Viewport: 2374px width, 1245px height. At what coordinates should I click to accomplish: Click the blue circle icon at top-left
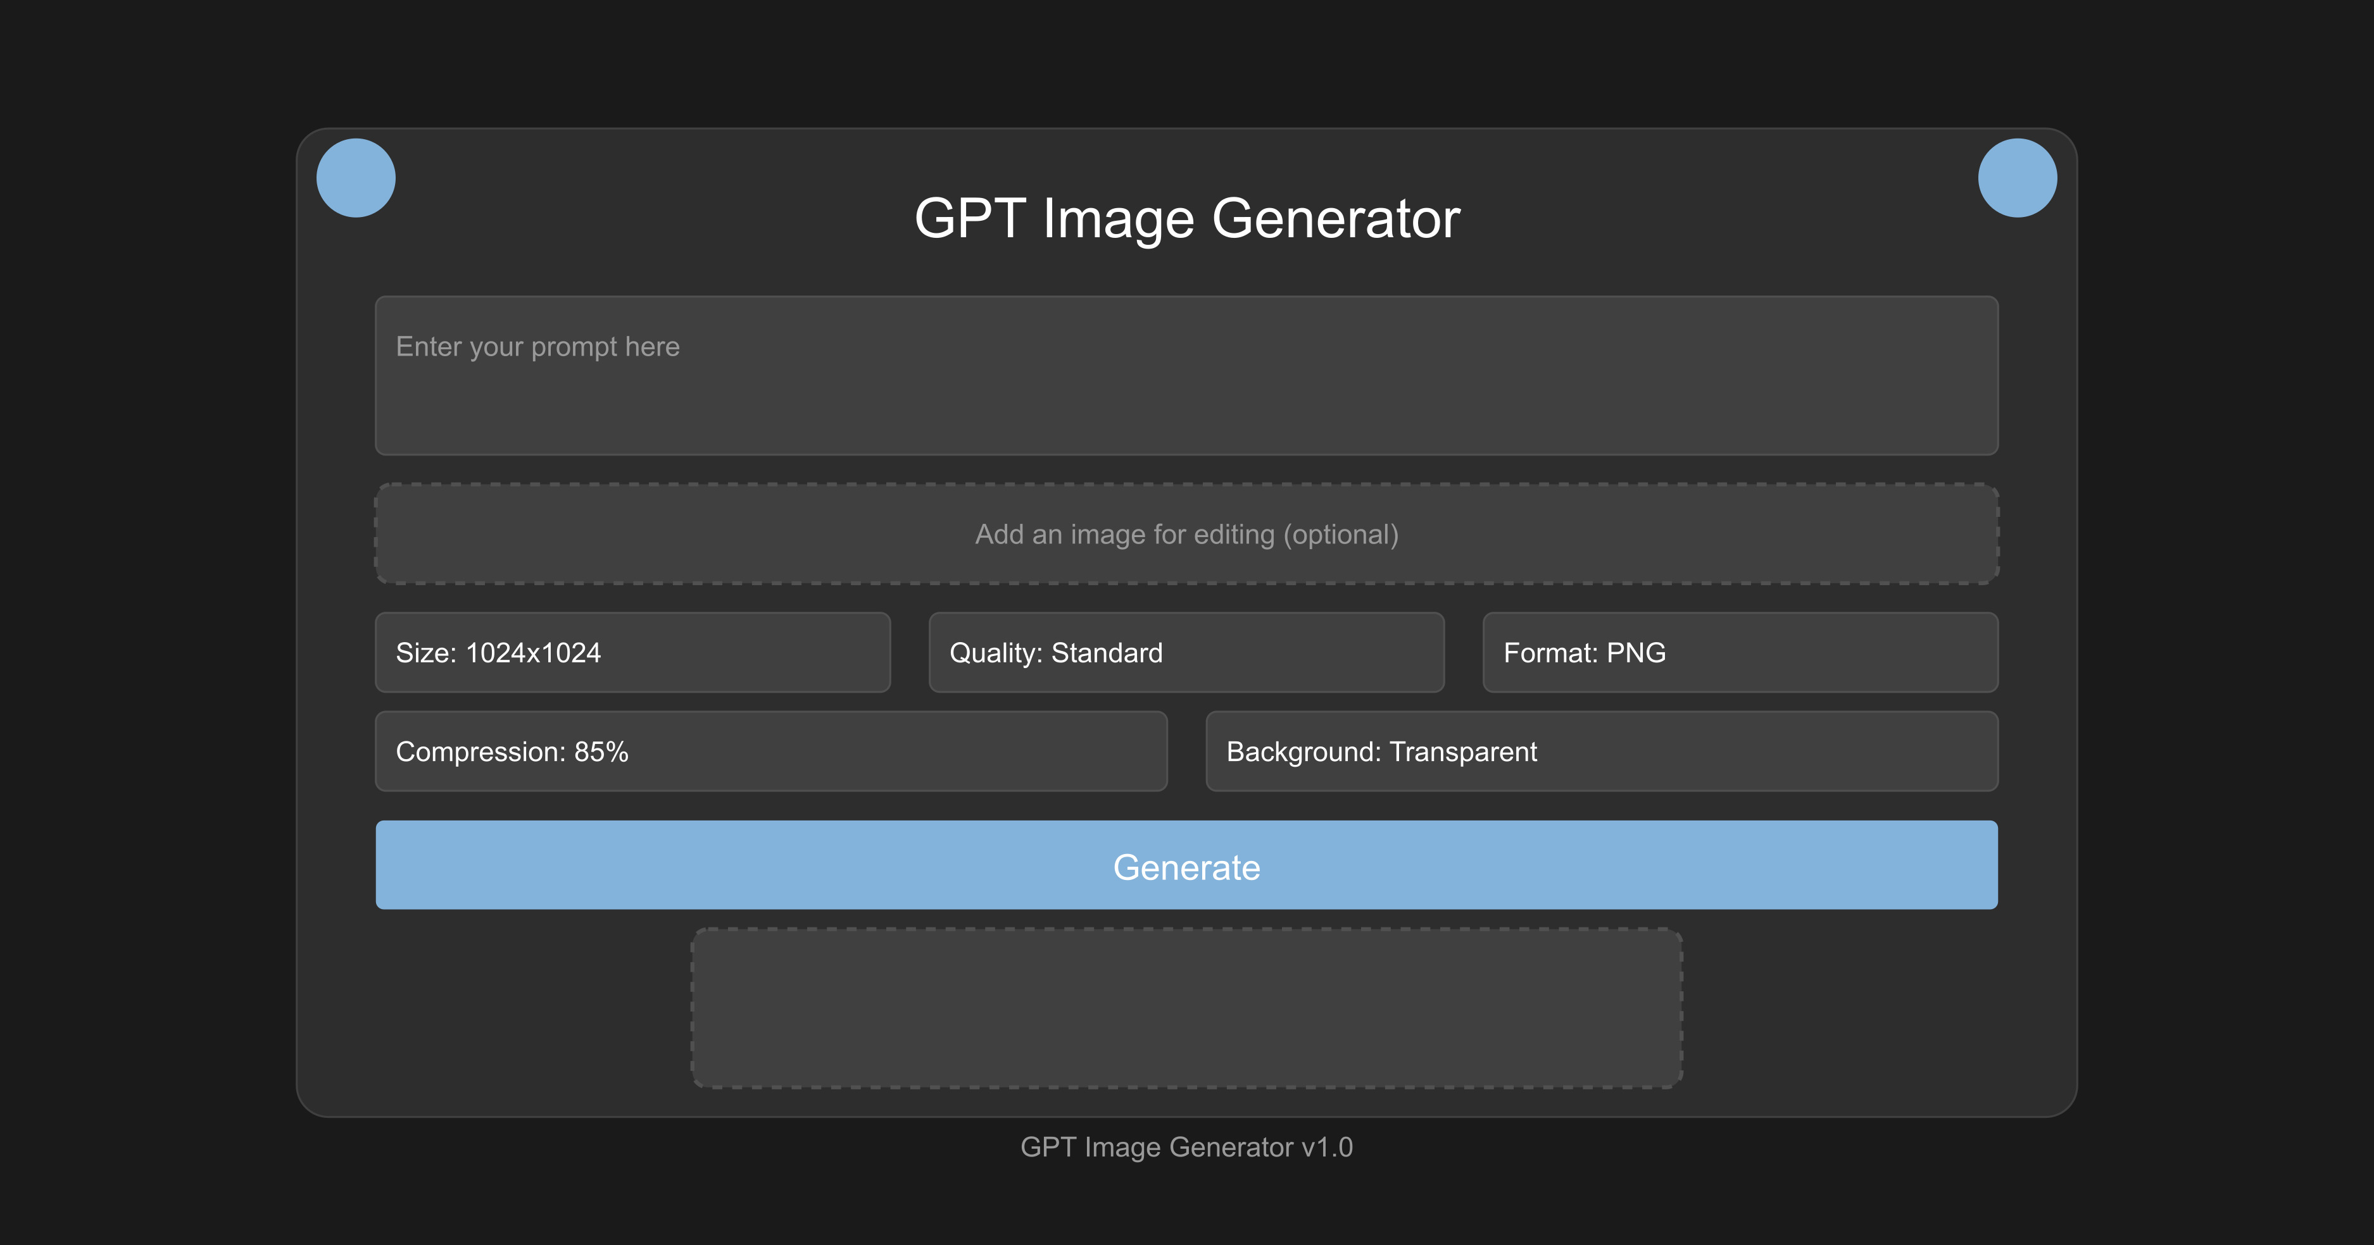click(356, 178)
